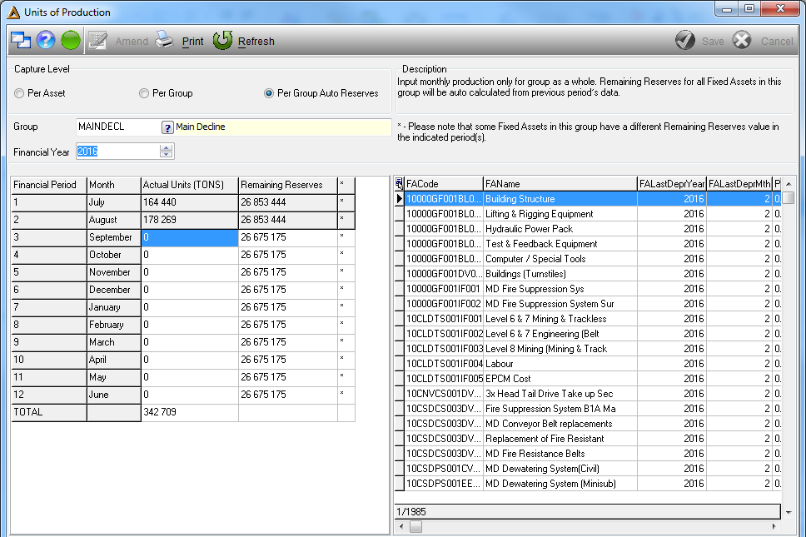Click the Financial Year spinner arrows

[x=166, y=151]
